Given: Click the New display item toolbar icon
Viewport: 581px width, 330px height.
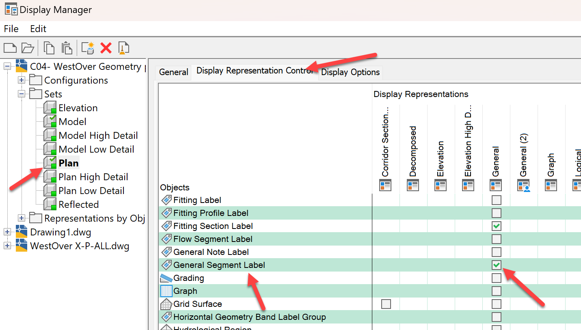Looking at the screenshot, I should tap(10, 47).
